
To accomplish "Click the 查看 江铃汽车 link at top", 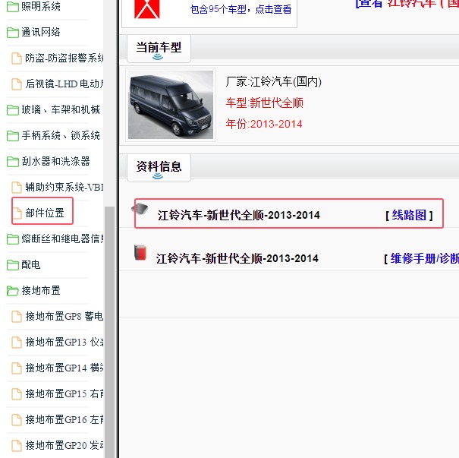I will tap(407, 3).
